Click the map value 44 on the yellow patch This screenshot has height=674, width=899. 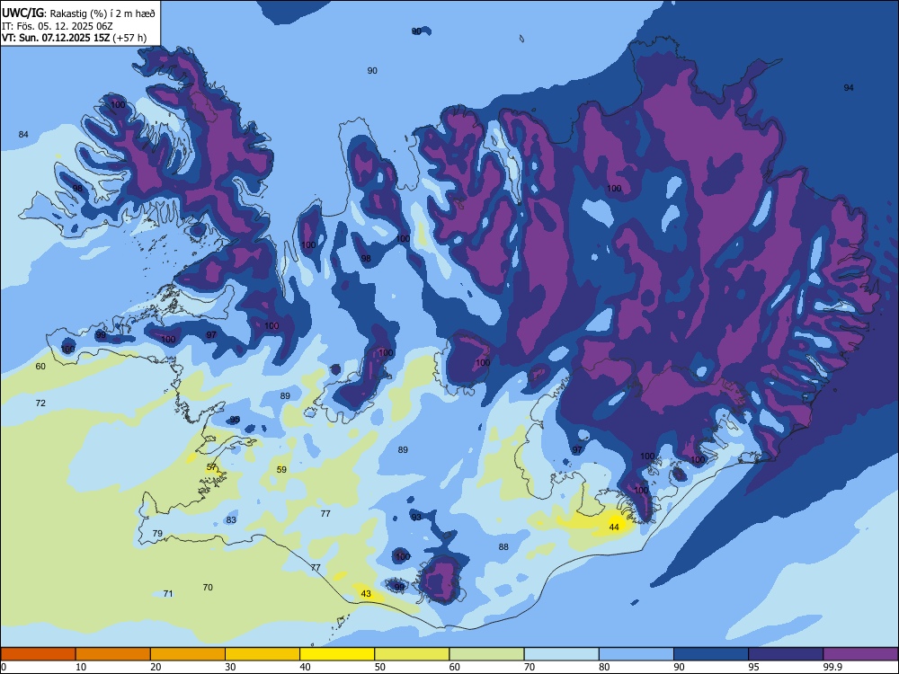click(x=614, y=527)
